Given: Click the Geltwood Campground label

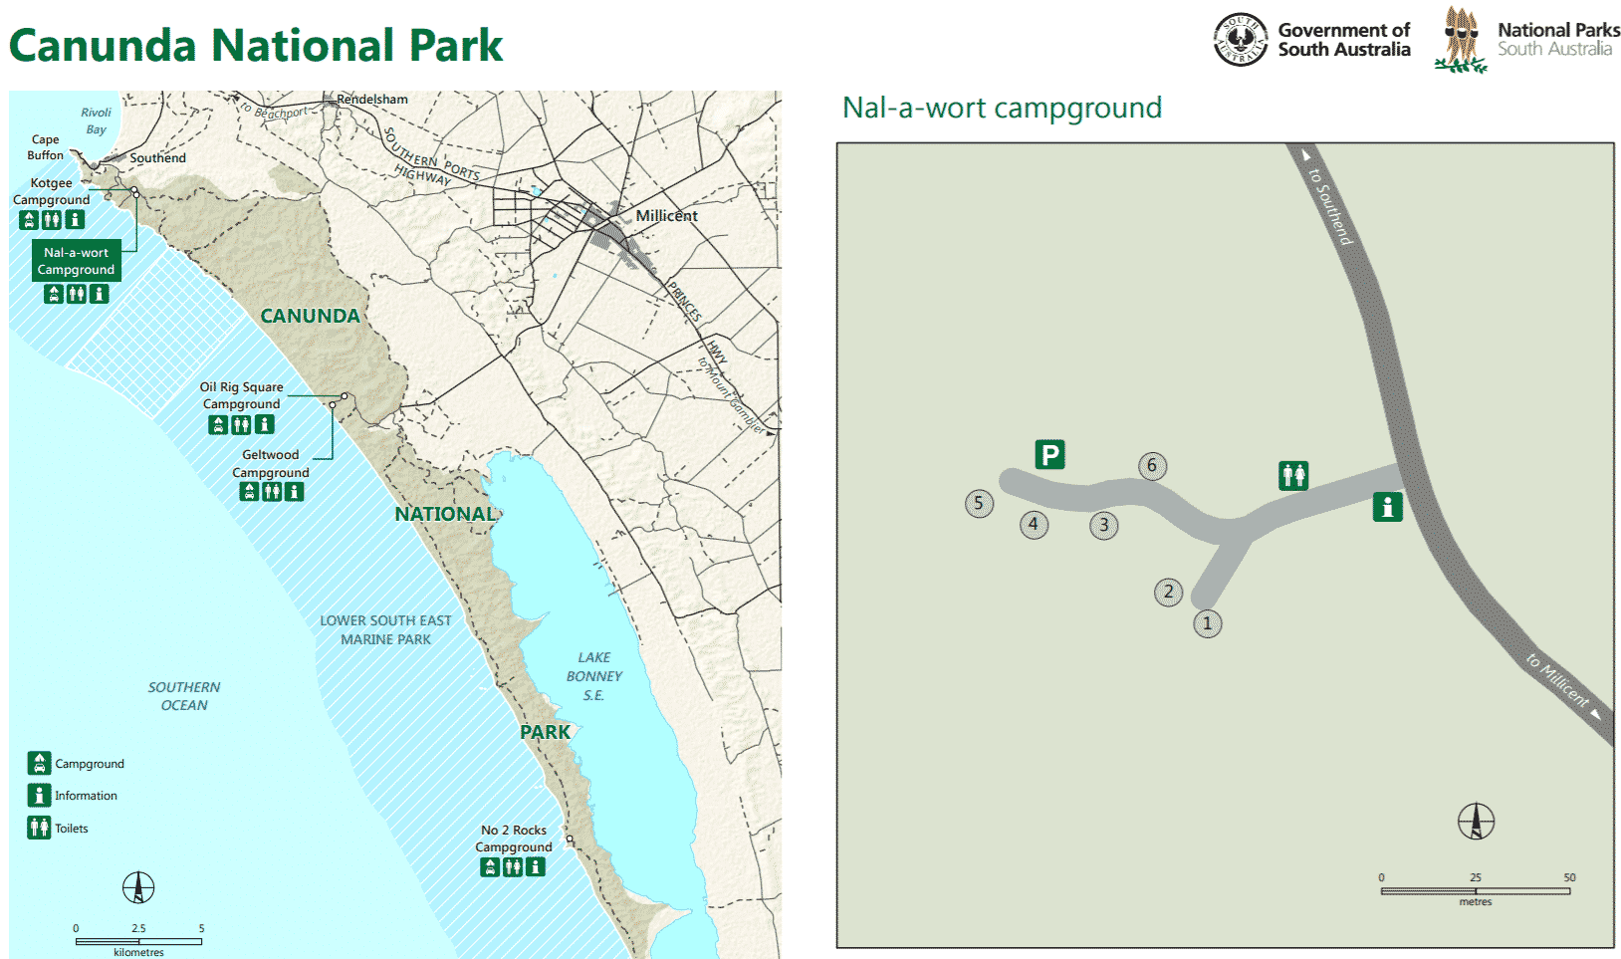Looking at the screenshot, I should click(x=271, y=464).
